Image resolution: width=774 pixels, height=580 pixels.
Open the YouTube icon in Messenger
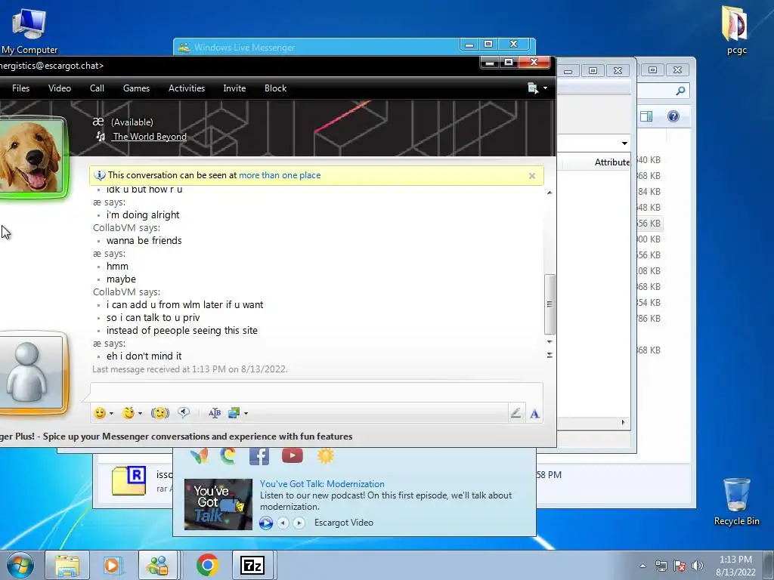point(293,455)
